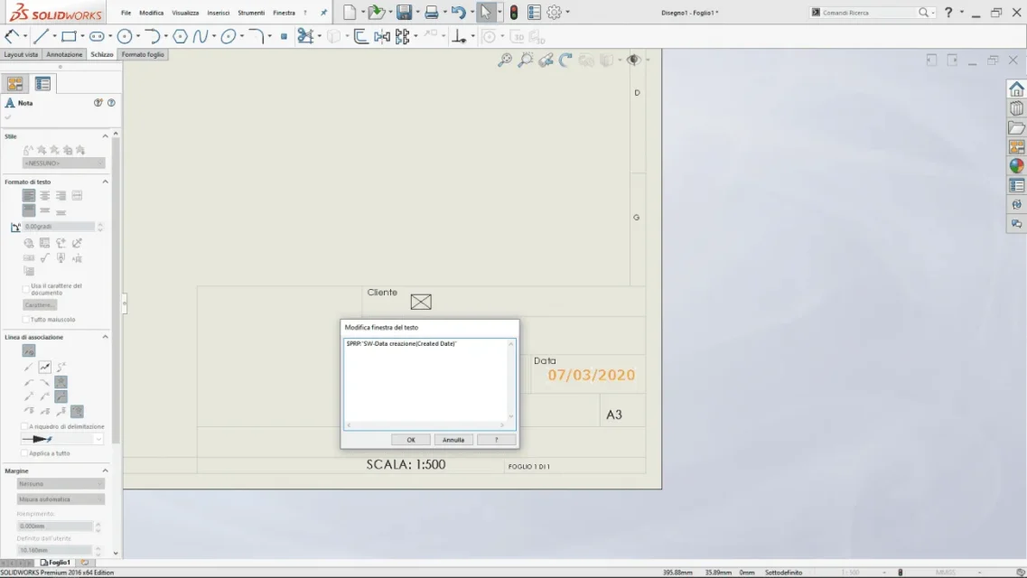
Task: Open Appearances color ball icon in task pane
Action: 1016,166
